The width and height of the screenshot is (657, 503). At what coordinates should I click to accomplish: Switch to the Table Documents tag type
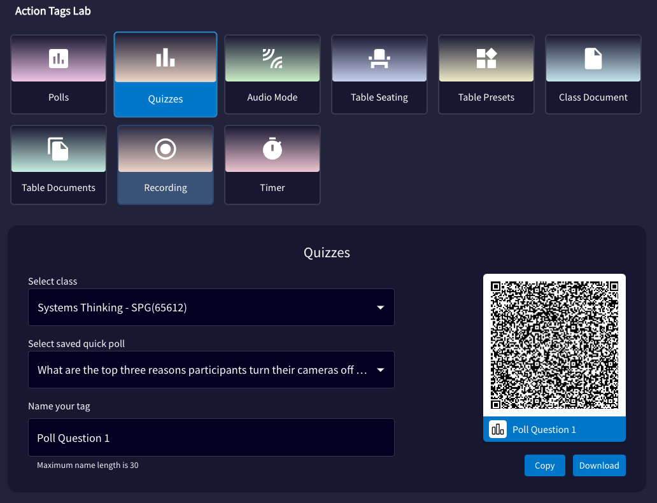coord(59,165)
